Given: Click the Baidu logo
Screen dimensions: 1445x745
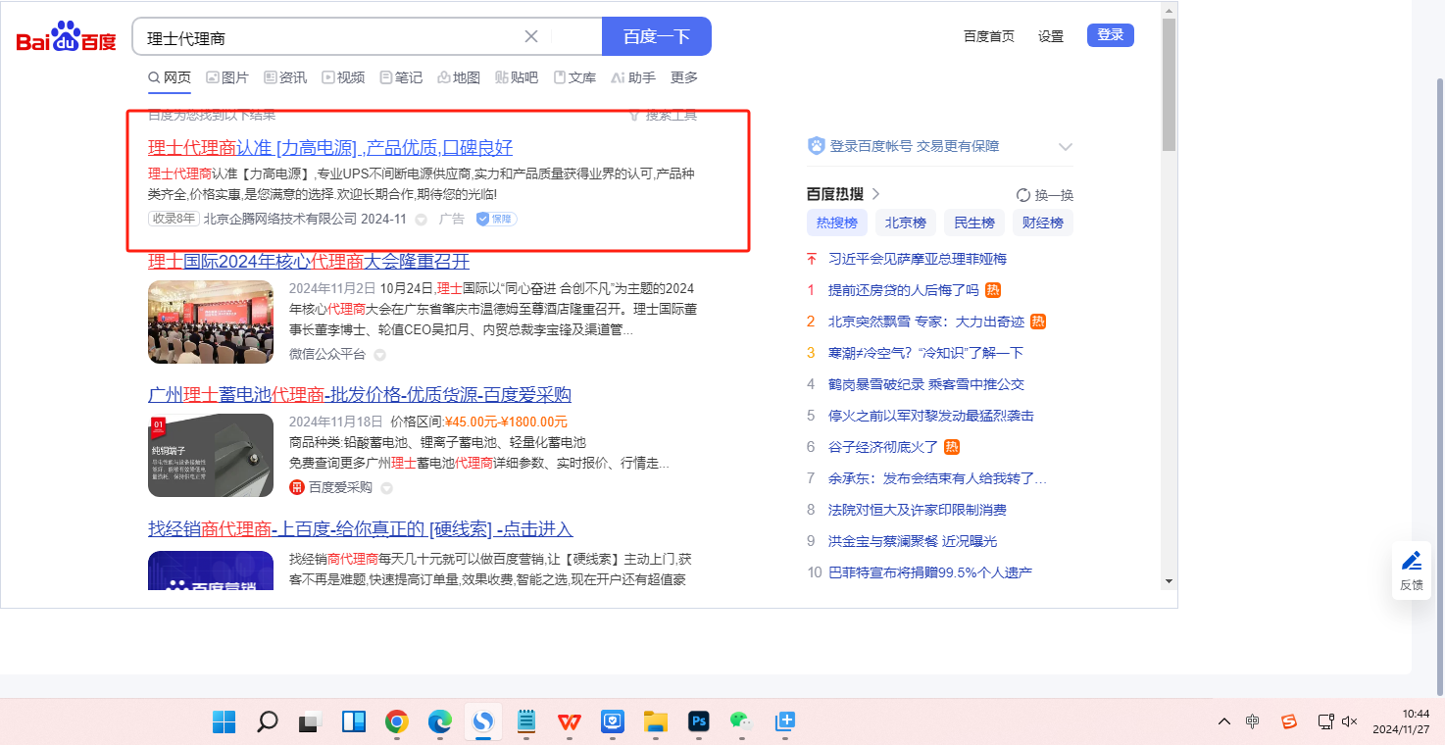Looking at the screenshot, I should click(x=66, y=38).
